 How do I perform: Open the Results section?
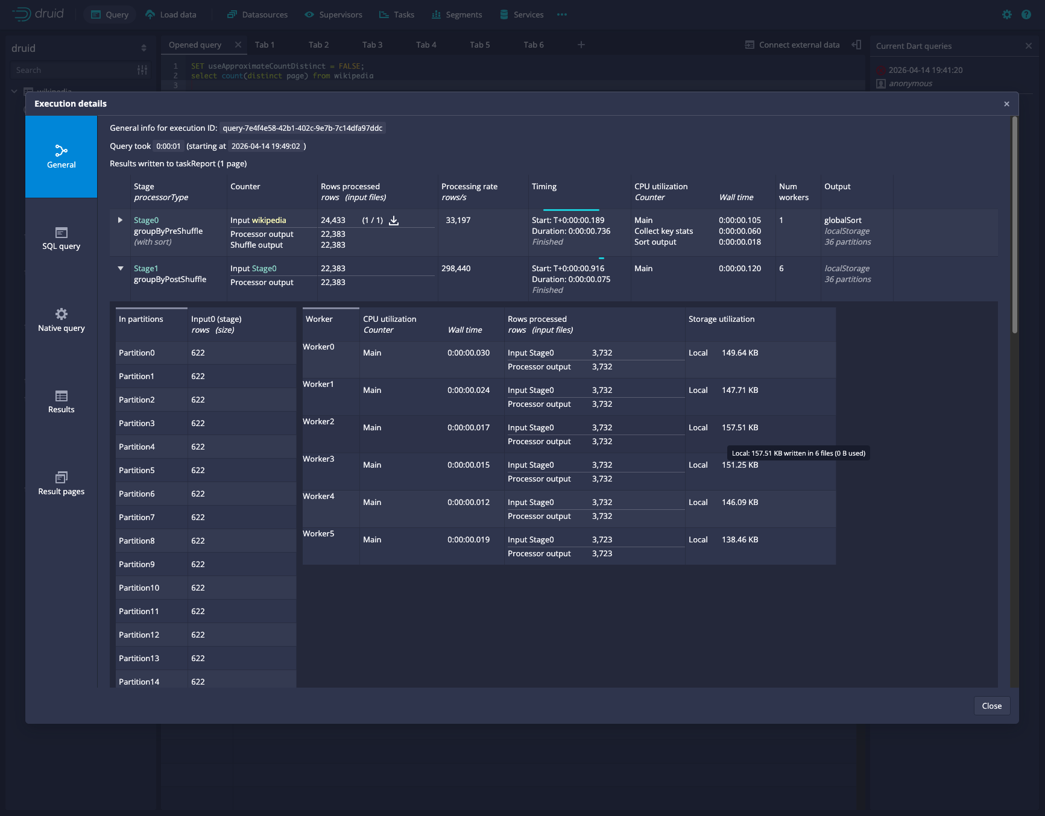pyautogui.click(x=61, y=402)
